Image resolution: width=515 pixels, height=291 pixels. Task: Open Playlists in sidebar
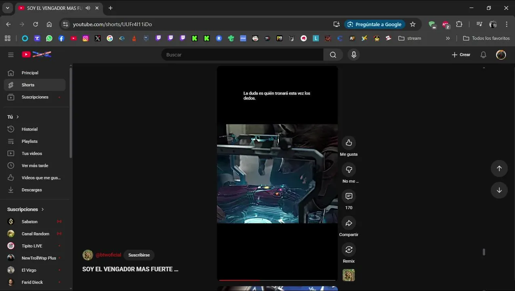click(35, 141)
